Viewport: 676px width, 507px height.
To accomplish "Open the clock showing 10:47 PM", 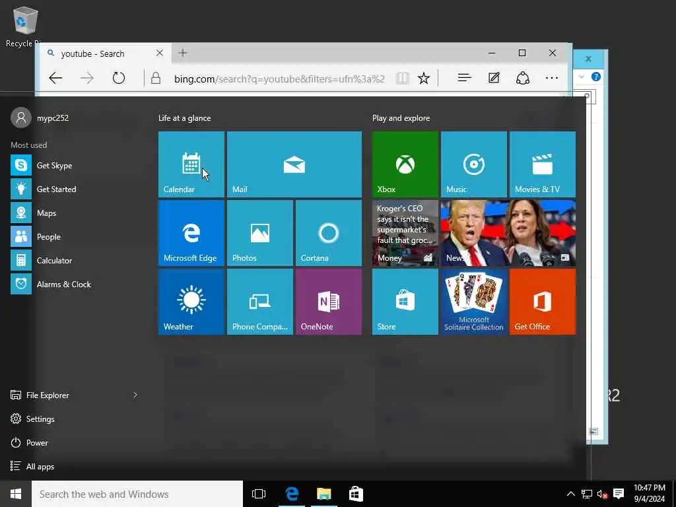I will [x=650, y=493].
